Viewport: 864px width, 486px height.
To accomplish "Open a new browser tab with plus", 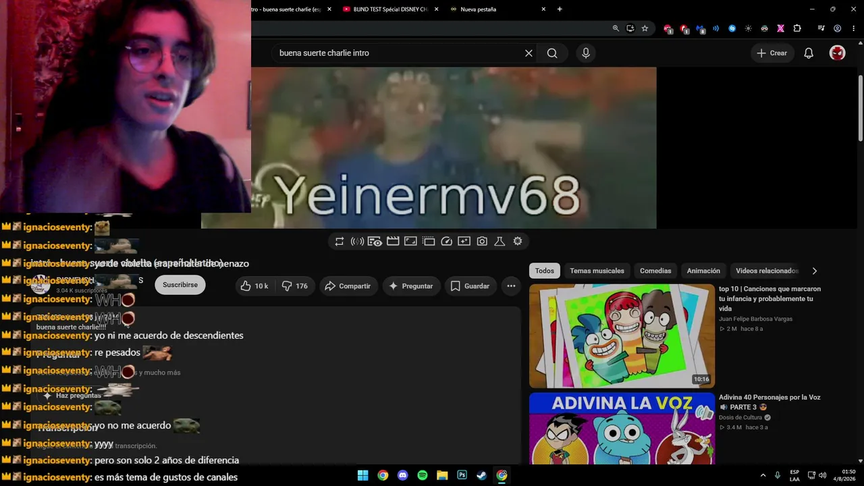I will pyautogui.click(x=560, y=9).
